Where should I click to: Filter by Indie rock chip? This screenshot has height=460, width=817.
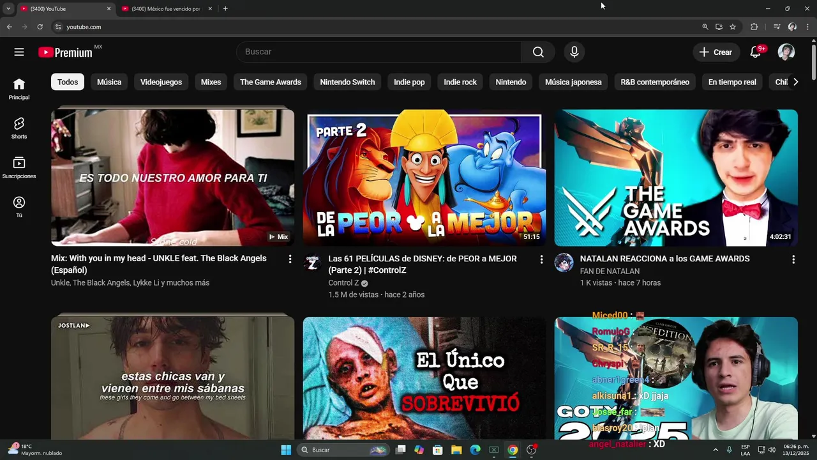tap(460, 82)
